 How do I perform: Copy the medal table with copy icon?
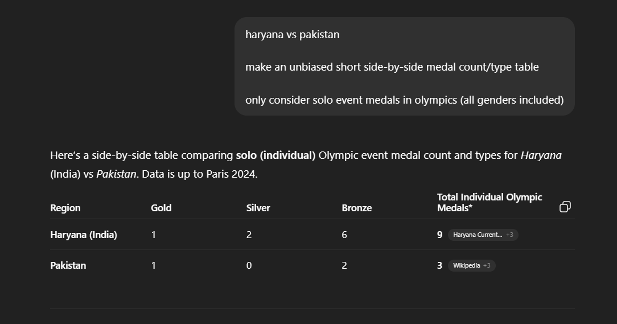pos(565,207)
